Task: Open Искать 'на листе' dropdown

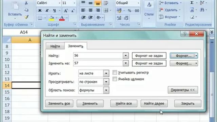Action: [106, 73]
